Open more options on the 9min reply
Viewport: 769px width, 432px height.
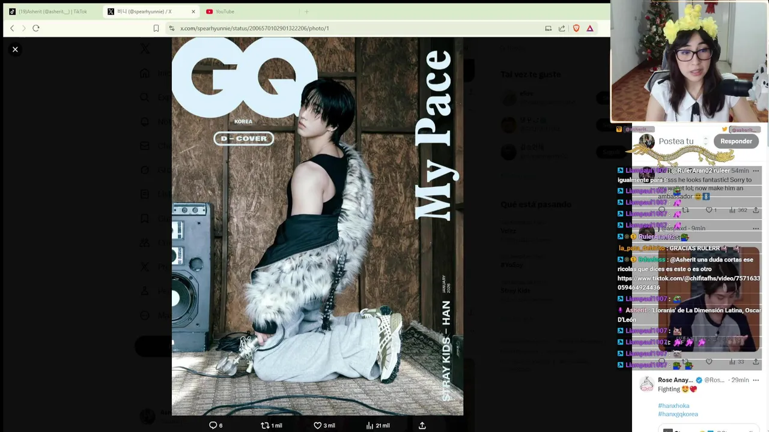pyautogui.click(x=756, y=229)
